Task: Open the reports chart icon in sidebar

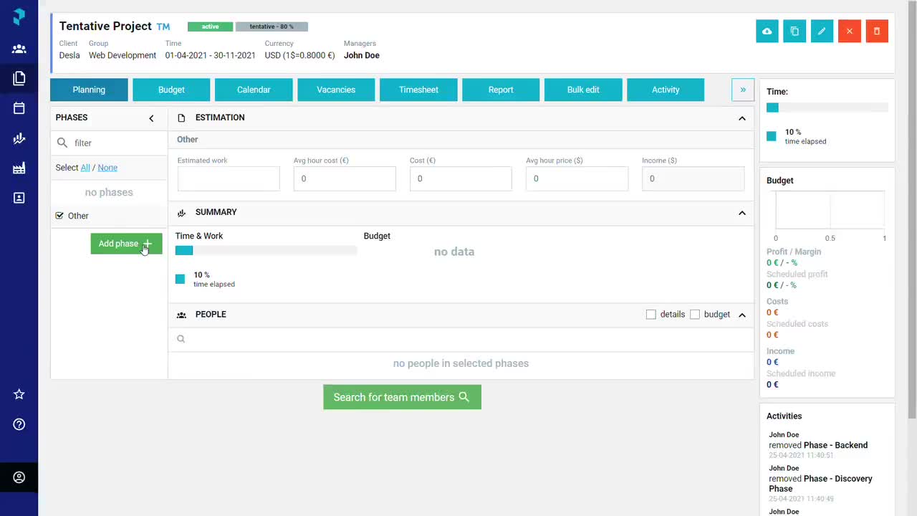Action: pyautogui.click(x=19, y=138)
